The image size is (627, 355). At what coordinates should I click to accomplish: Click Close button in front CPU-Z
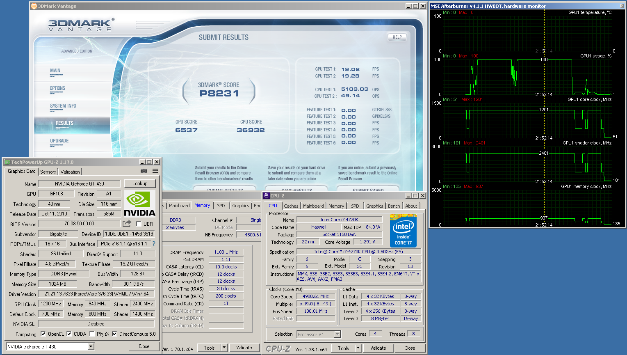pyautogui.click(x=410, y=348)
